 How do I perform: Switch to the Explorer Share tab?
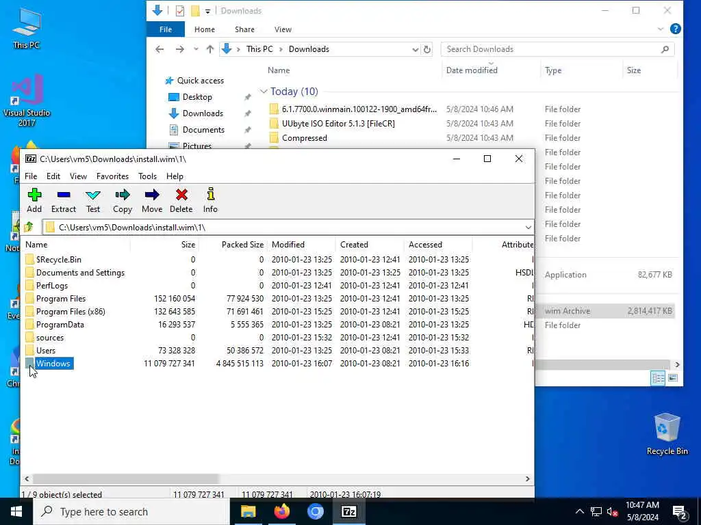[244, 29]
